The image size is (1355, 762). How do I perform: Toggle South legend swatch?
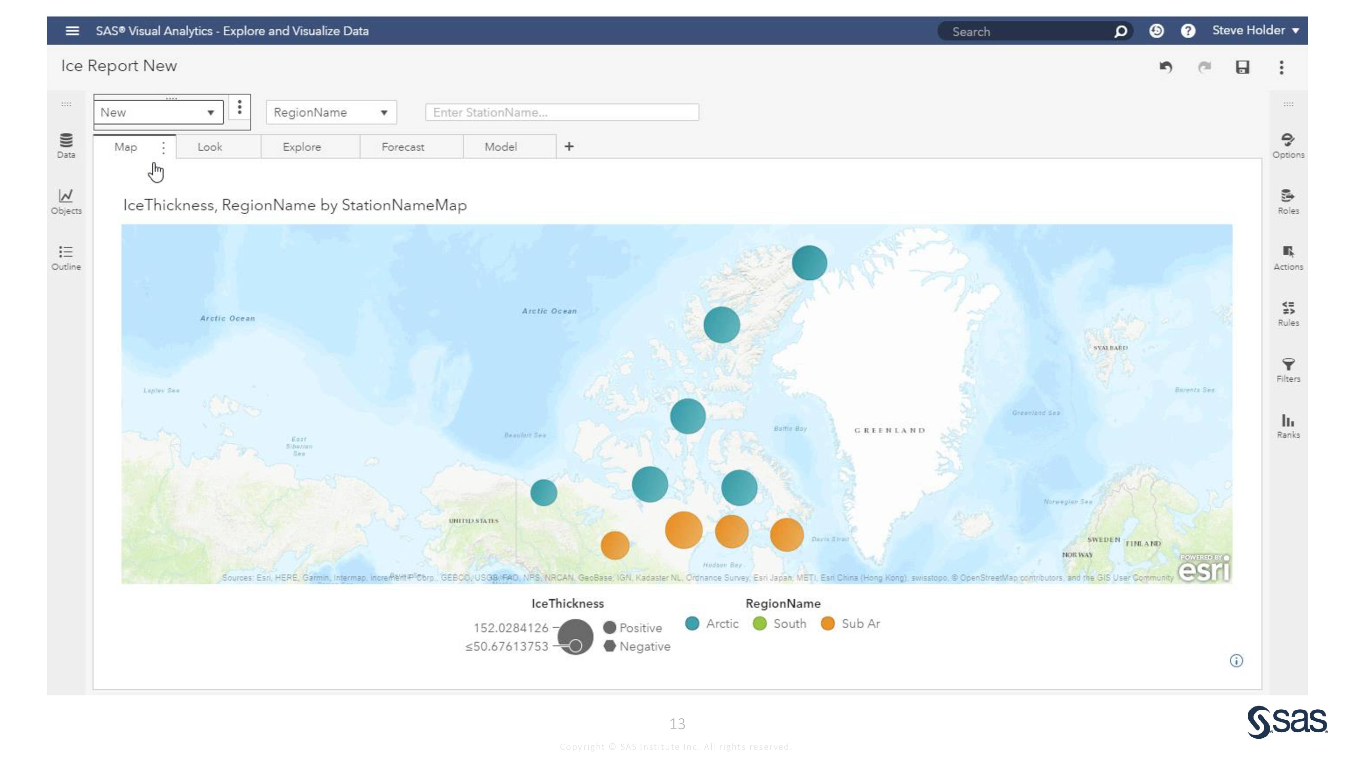click(759, 624)
